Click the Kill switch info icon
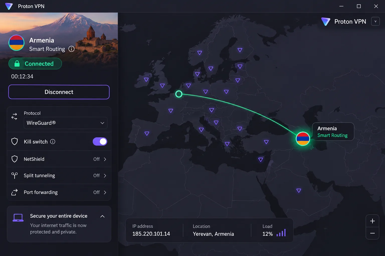This screenshot has width=385, height=256. point(53,141)
